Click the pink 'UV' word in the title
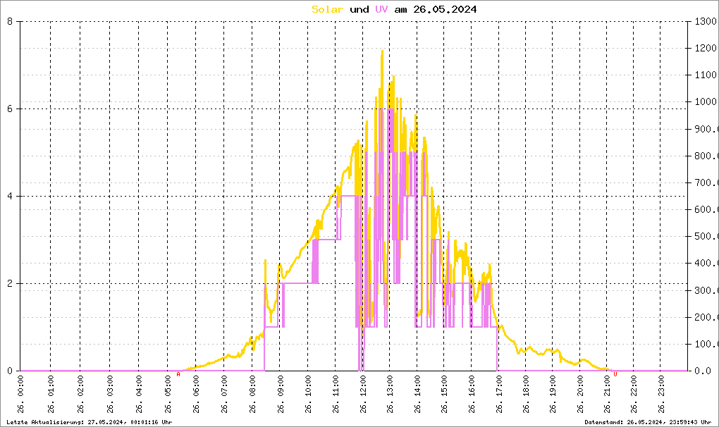The width and height of the screenshot is (719, 427). click(x=381, y=9)
